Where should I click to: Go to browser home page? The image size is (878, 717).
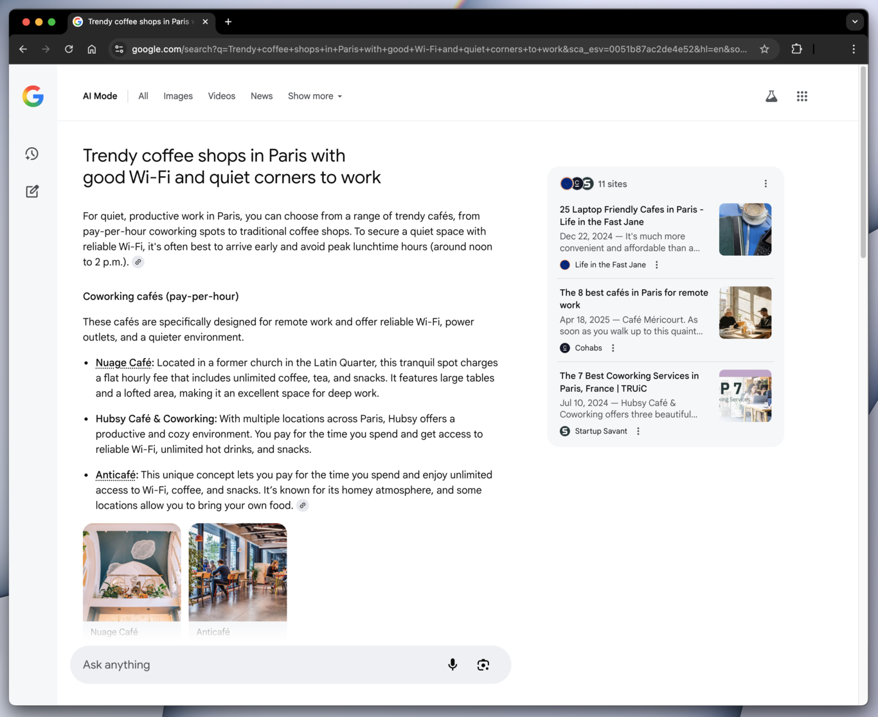[92, 49]
